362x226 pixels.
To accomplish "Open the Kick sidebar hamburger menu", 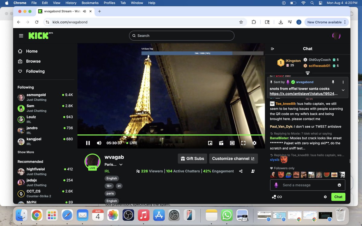I will (21, 36).
